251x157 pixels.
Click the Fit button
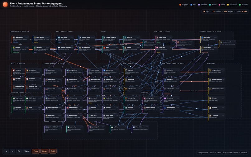(19, 151)
